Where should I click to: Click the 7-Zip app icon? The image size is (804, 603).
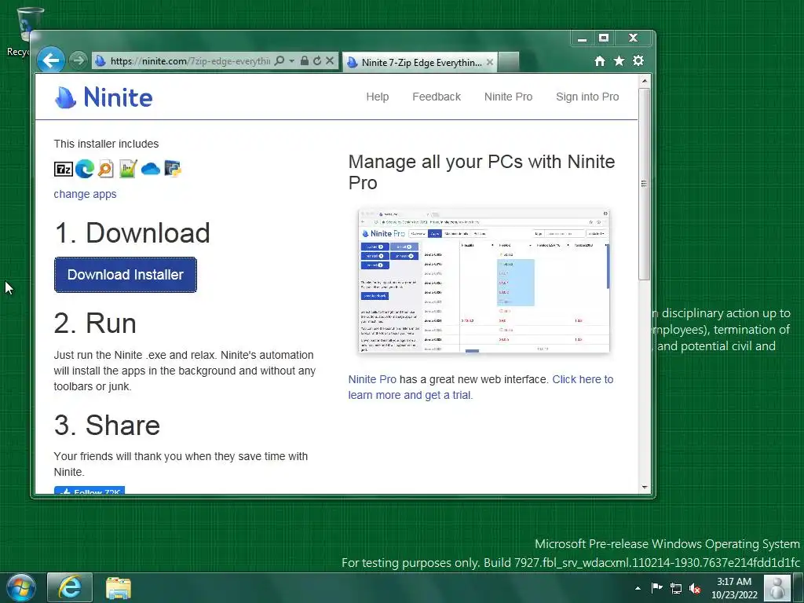(64, 169)
